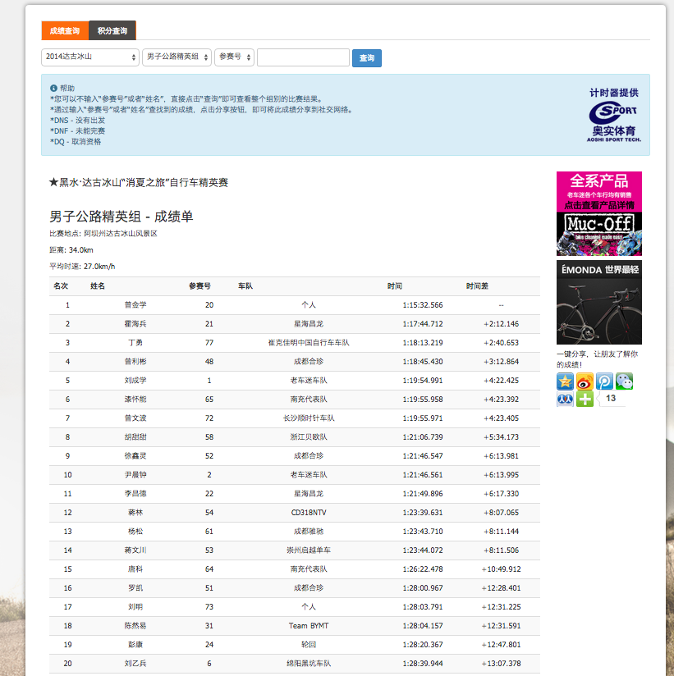Share result via WeChat icon
The image size is (674, 676).
[625, 381]
